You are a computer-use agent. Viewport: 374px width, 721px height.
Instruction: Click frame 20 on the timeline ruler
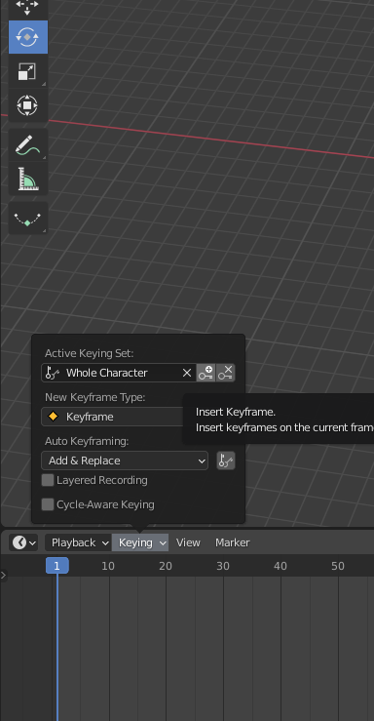[166, 566]
